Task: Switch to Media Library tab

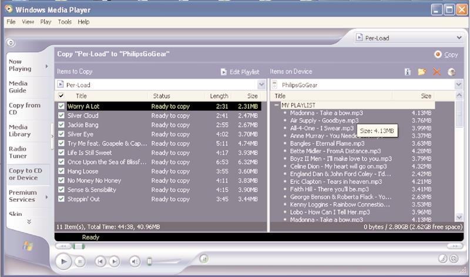Action: [x=20, y=131]
